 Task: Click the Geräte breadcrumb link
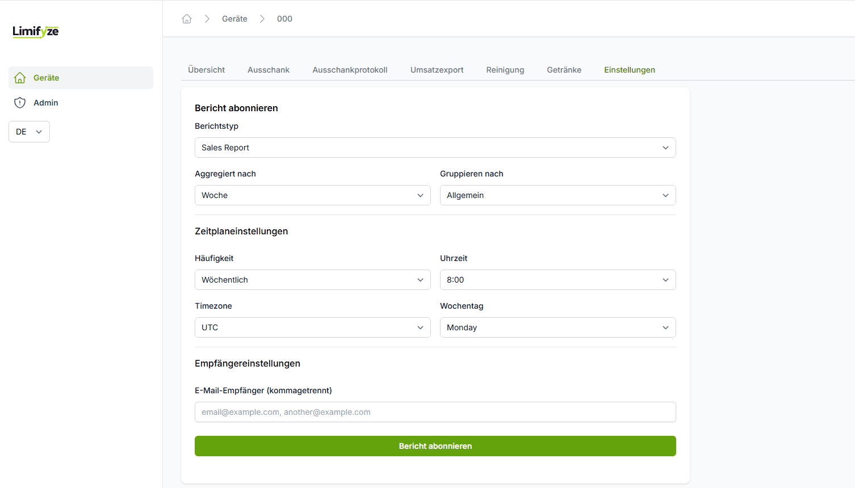234,19
